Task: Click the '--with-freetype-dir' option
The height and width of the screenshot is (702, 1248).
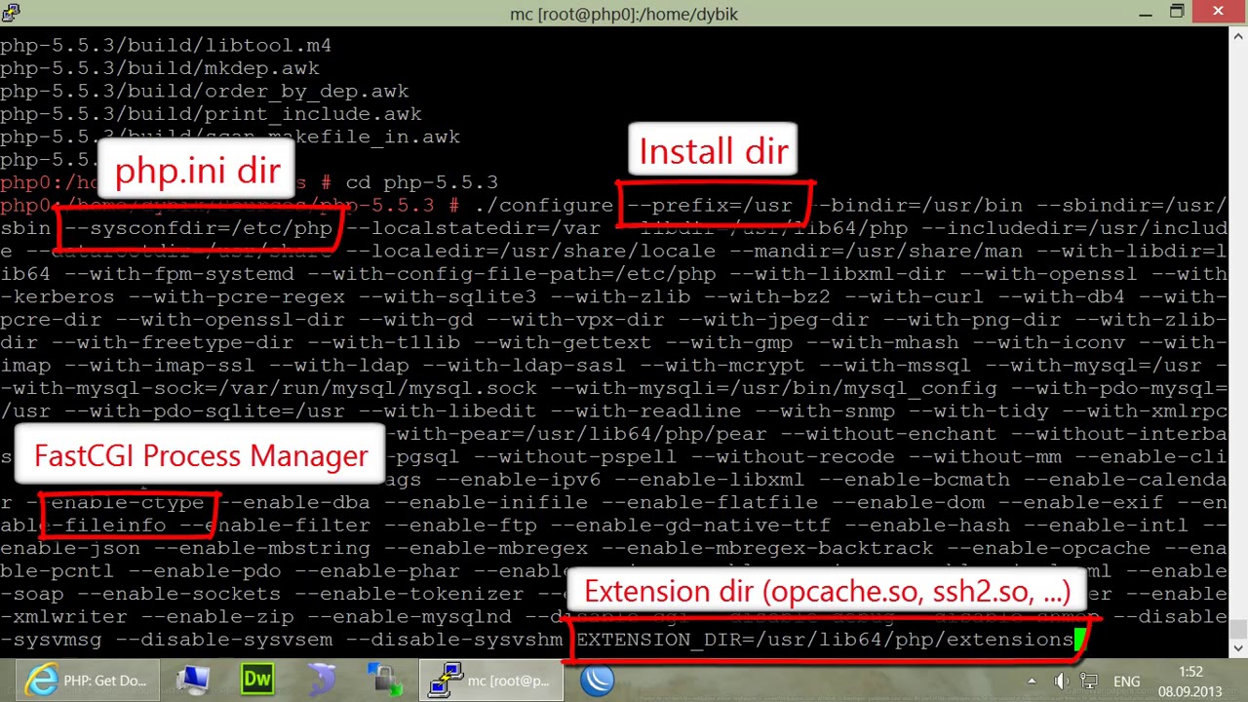Action: 173,343
